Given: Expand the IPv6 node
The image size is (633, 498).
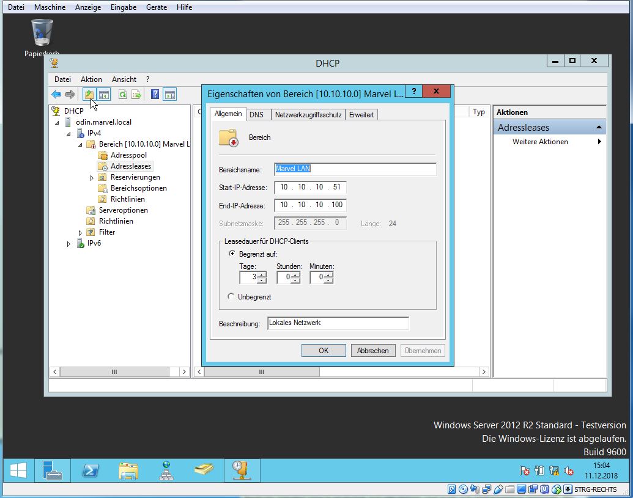Looking at the screenshot, I should pyautogui.click(x=68, y=244).
